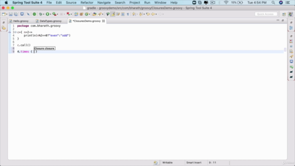Open the Package Explorer sidebar icon

4,28
